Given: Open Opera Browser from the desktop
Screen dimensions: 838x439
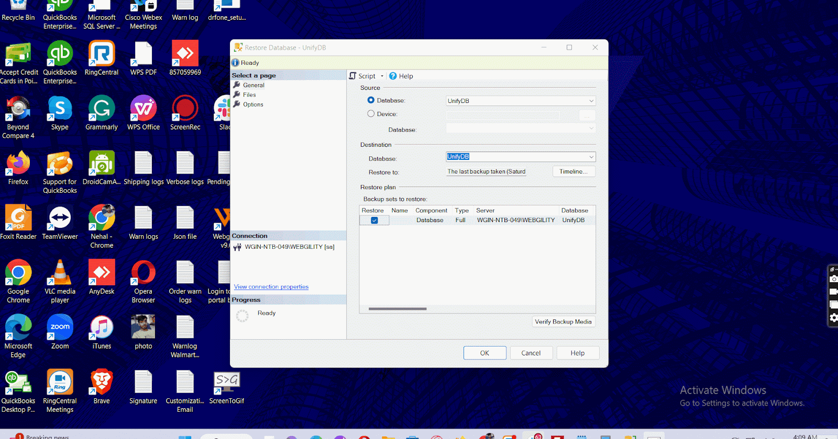Looking at the screenshot, I should click(144, 282).
